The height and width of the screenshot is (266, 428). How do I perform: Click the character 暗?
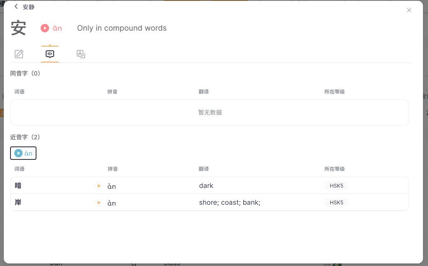(18, 186)
